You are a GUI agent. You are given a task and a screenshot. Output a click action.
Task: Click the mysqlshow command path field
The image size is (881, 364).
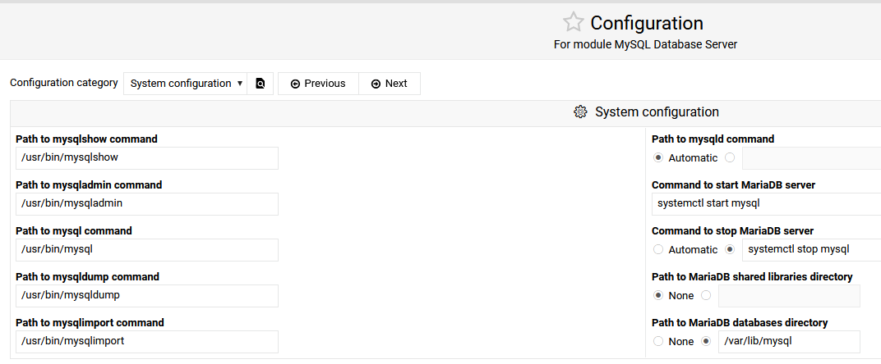(147, 158)
